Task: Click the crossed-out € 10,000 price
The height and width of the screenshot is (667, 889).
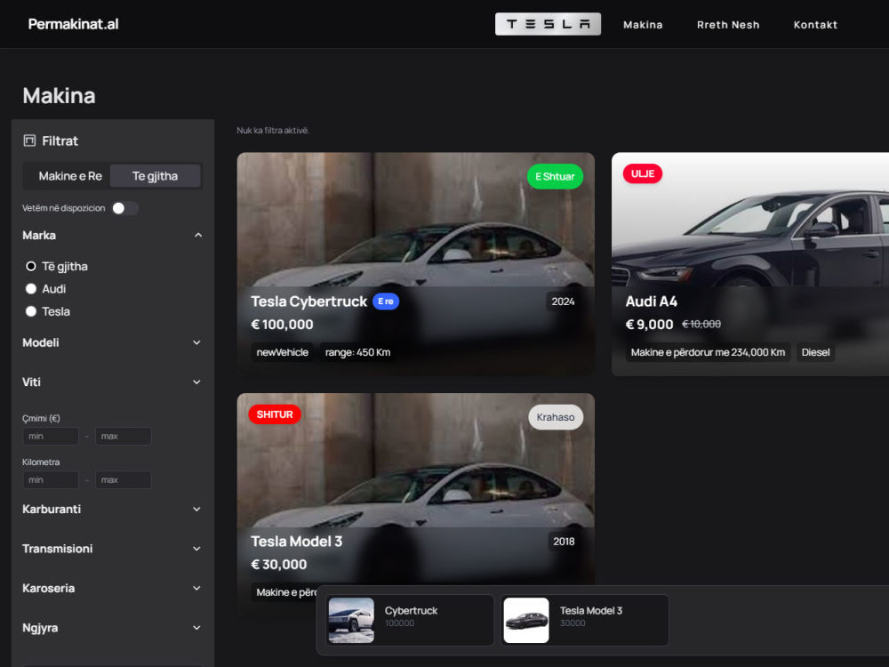Action: [x=701, y=325]
